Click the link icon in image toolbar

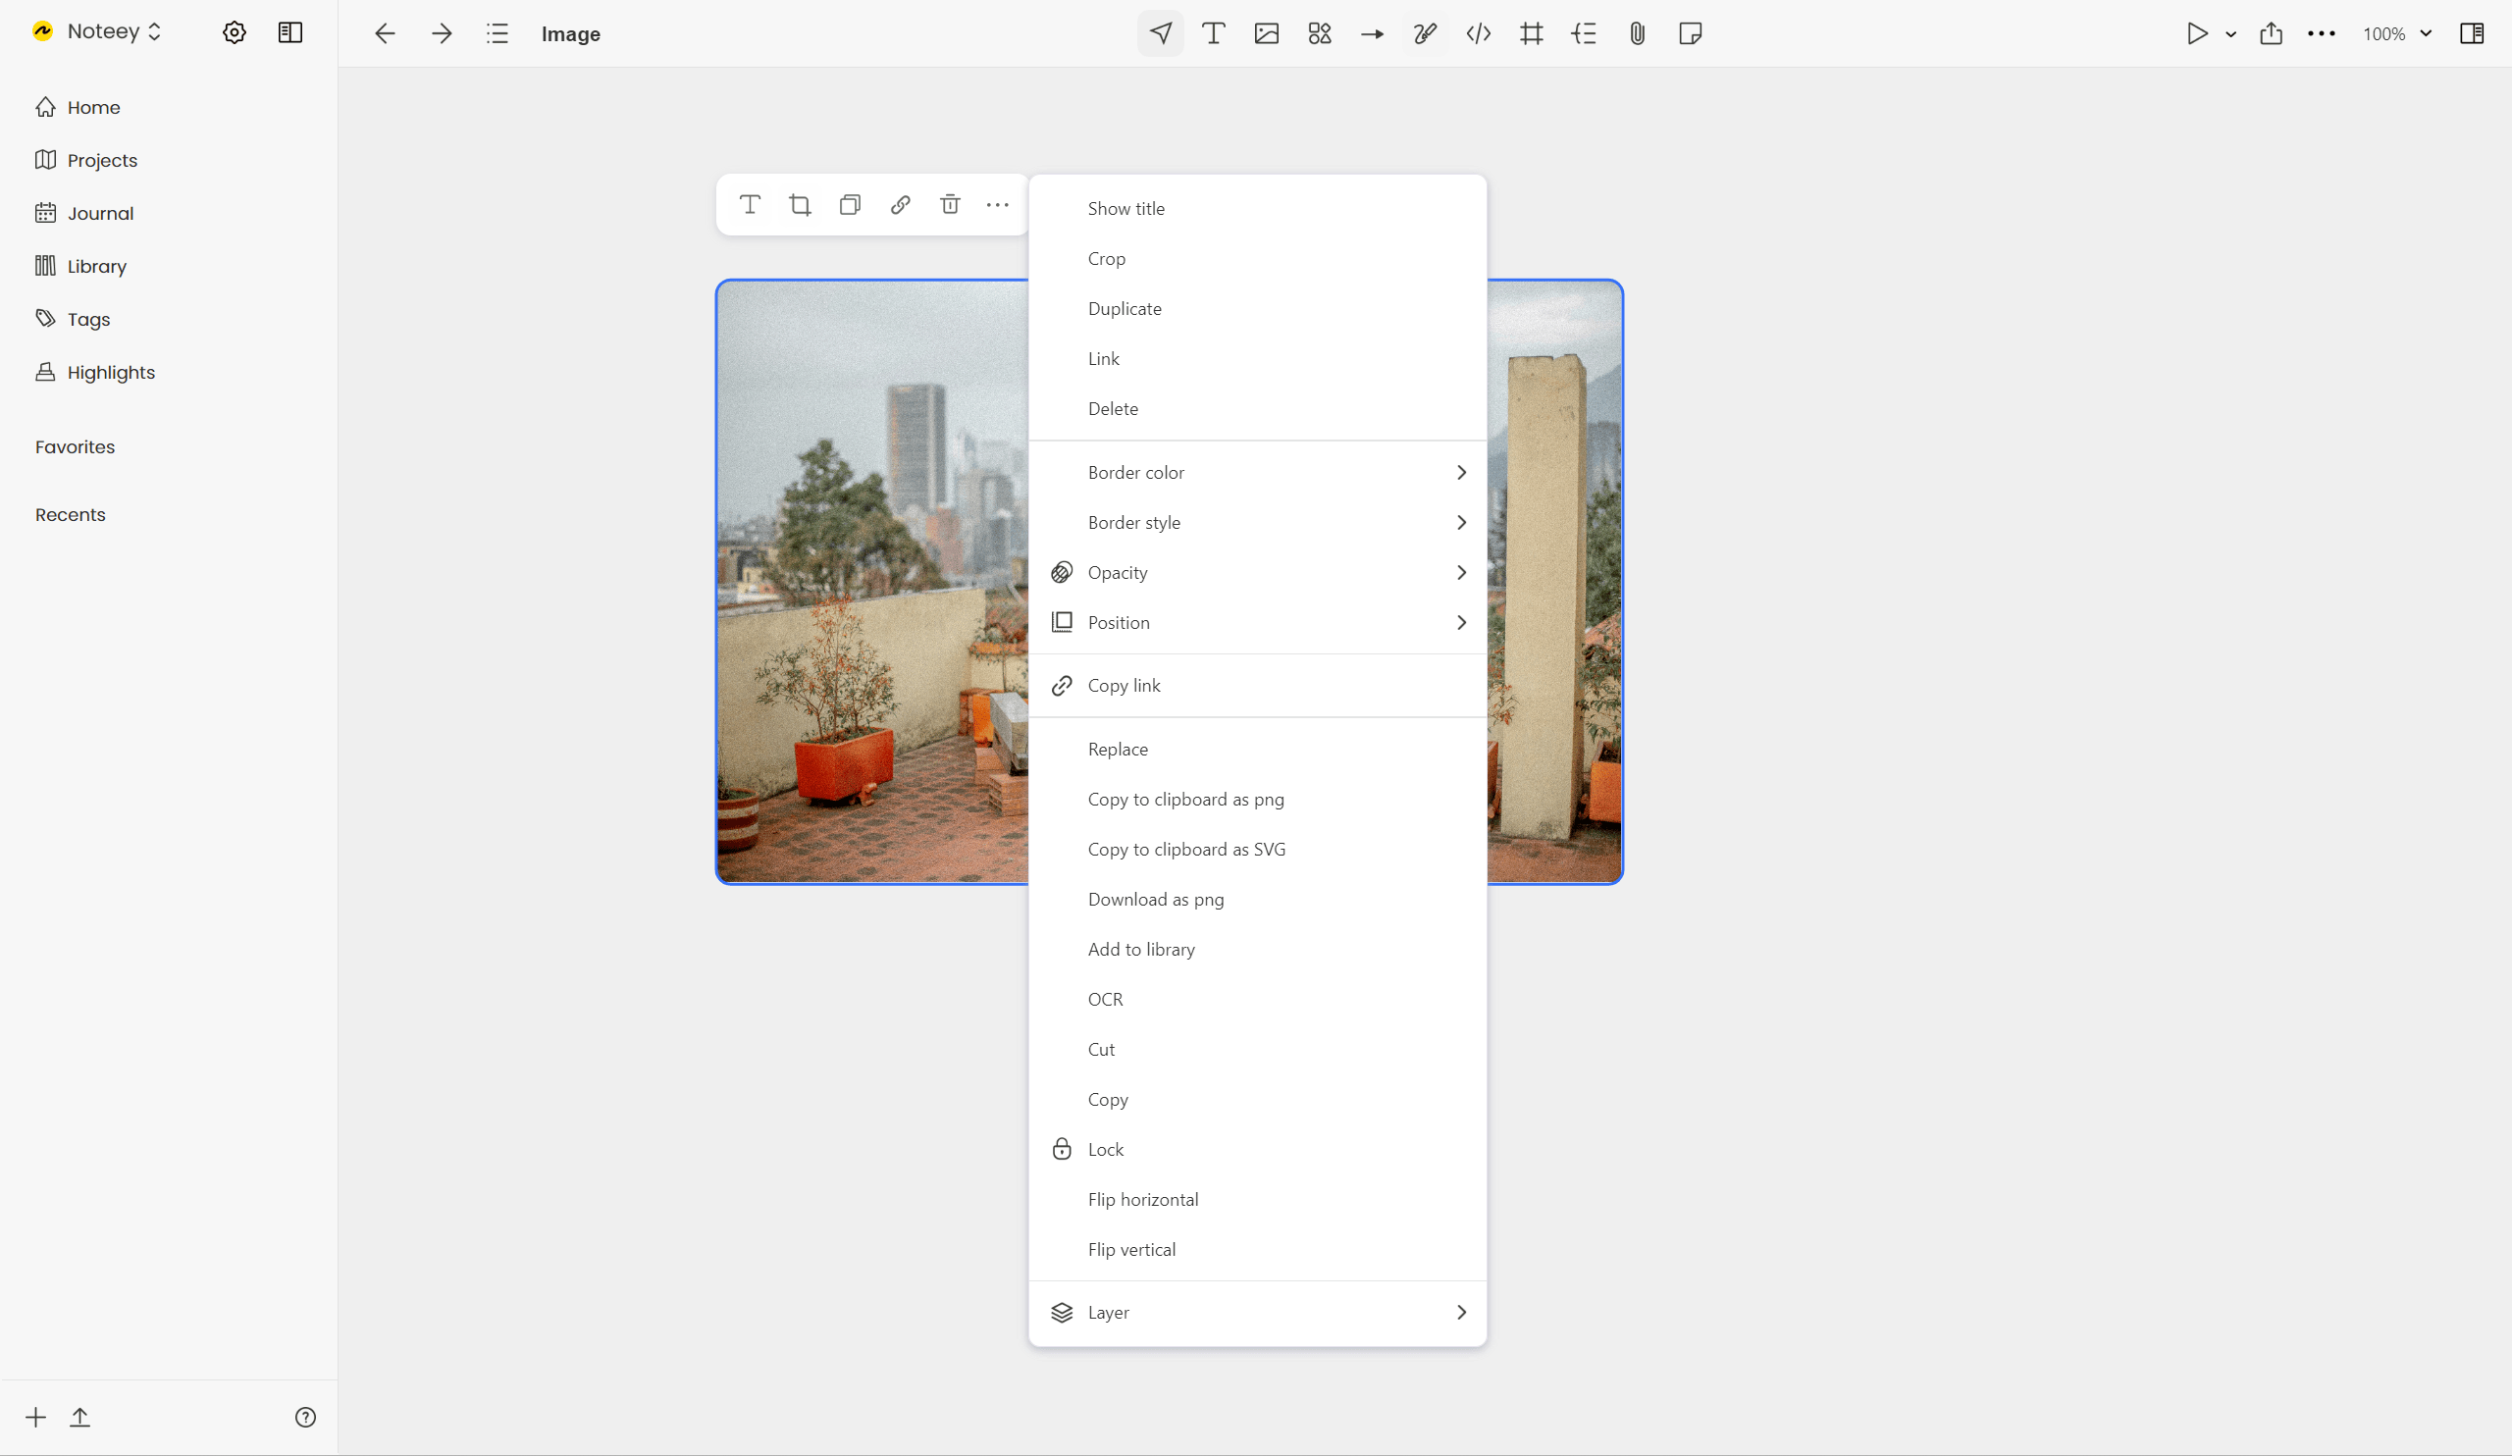click(900, 204)
